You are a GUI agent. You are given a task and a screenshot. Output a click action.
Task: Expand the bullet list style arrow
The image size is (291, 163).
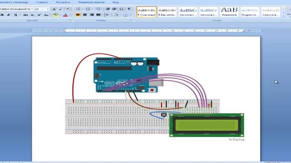tap(83, 9)
